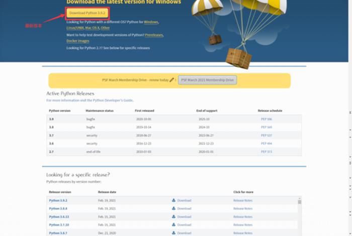Open the Windows OS link
Image resolution: width=352 pixels, height=236 pixels.
pyautogui.click(x=151, y=22)
